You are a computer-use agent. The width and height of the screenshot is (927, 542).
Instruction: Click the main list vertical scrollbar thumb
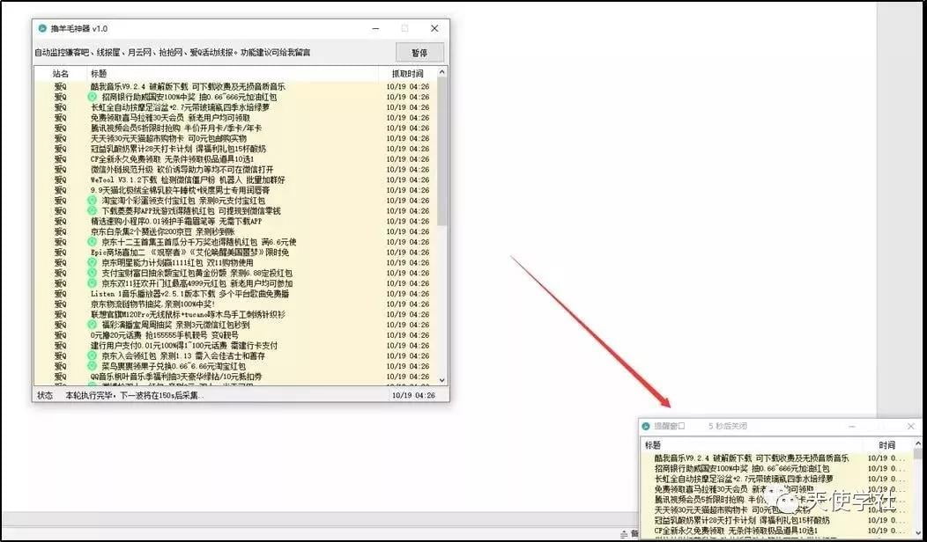(x=441, y=151)
